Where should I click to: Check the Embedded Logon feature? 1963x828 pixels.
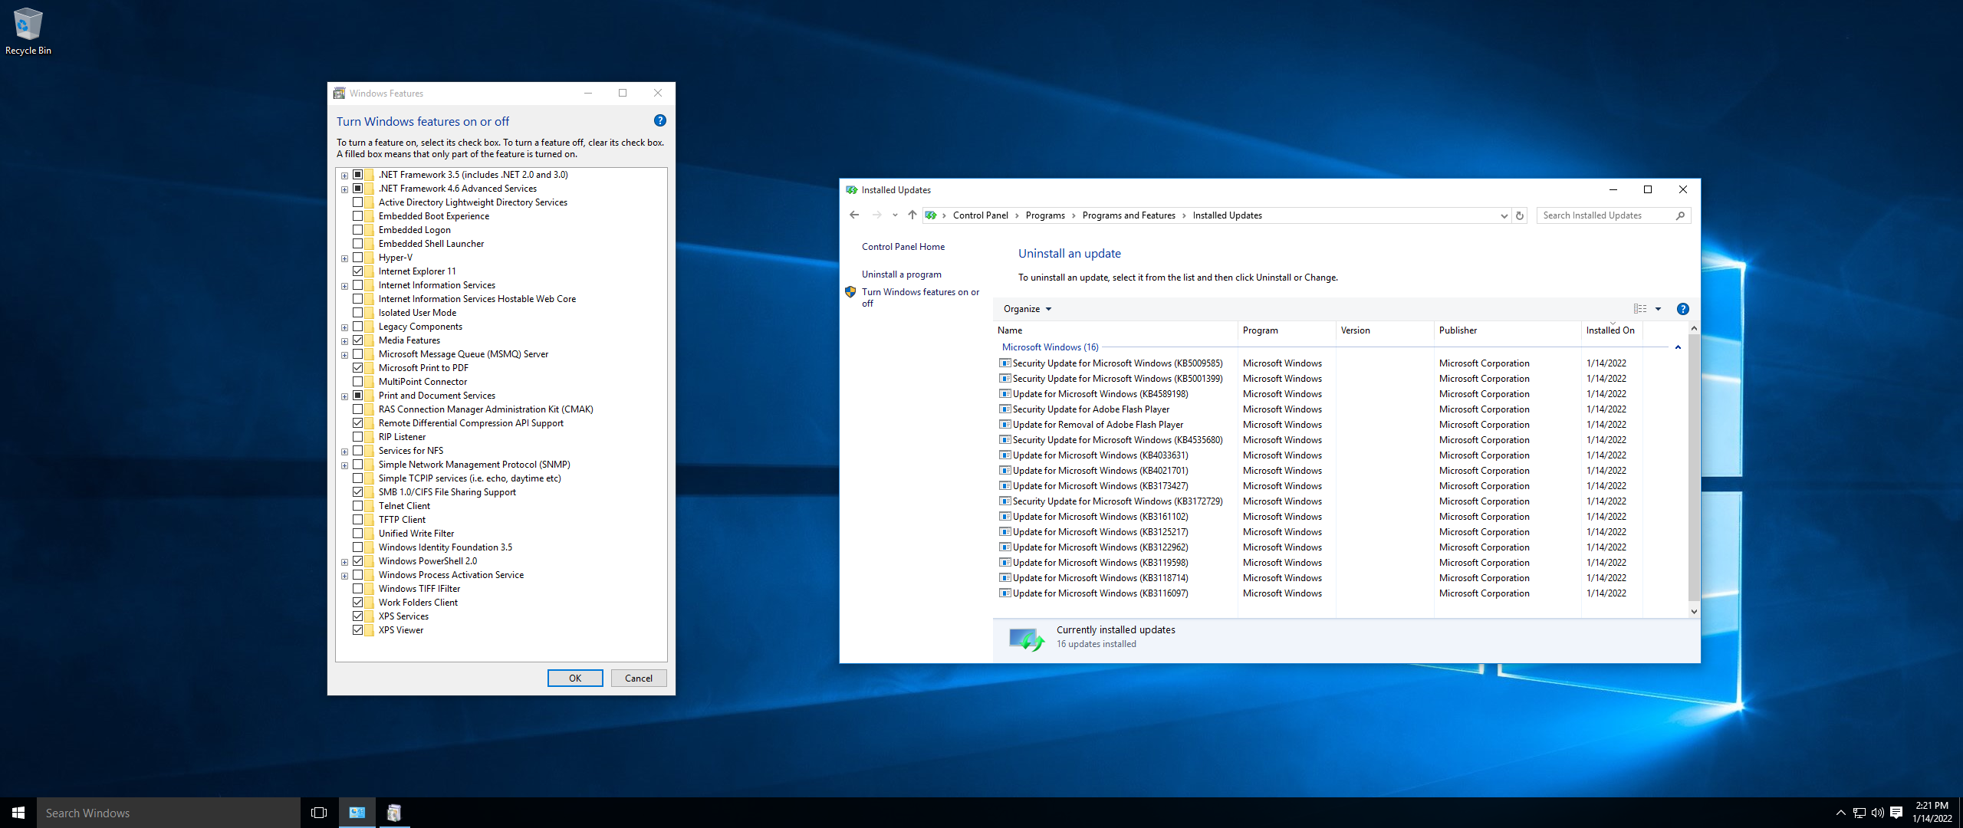point(357,230)
